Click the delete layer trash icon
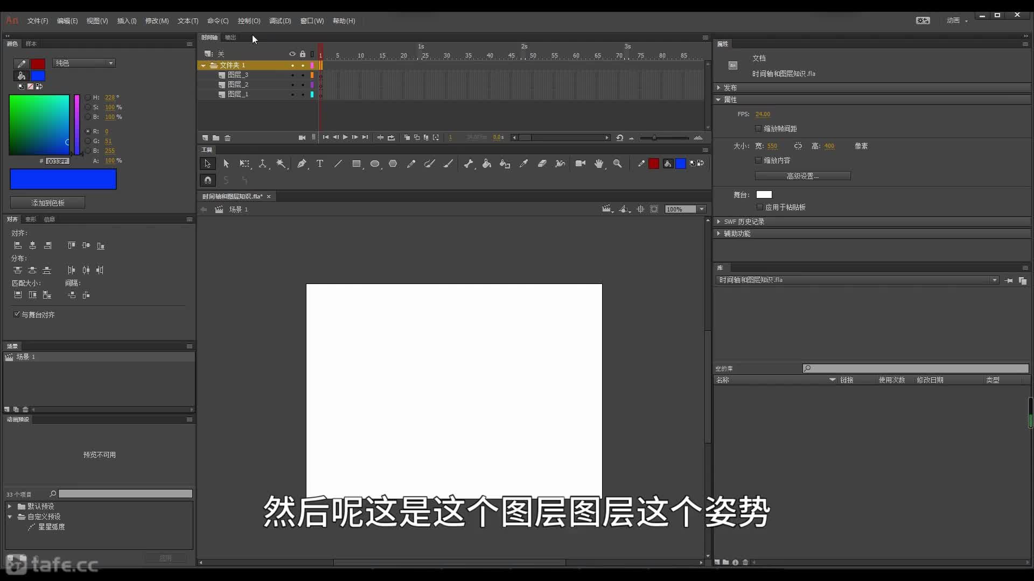The width and height of the screenshot is (1034, 581). pos(228,138)
